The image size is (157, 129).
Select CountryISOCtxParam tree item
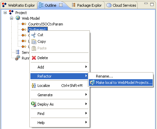coord(45,24)
